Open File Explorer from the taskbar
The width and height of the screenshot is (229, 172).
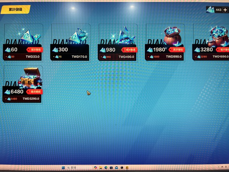pos(101,168)
